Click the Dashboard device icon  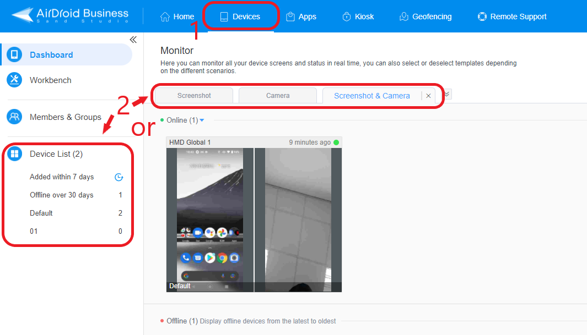[x=14, y=54]
